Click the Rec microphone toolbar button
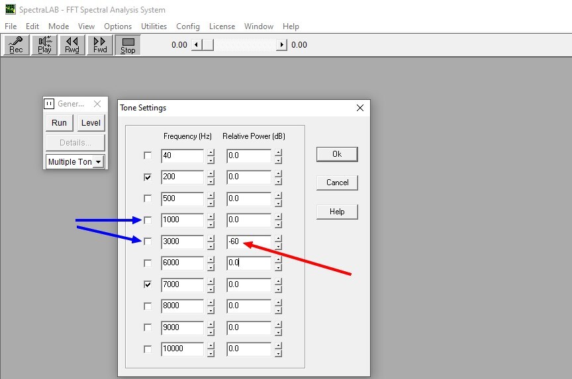572x379 pixels. (x=16, y=45)
